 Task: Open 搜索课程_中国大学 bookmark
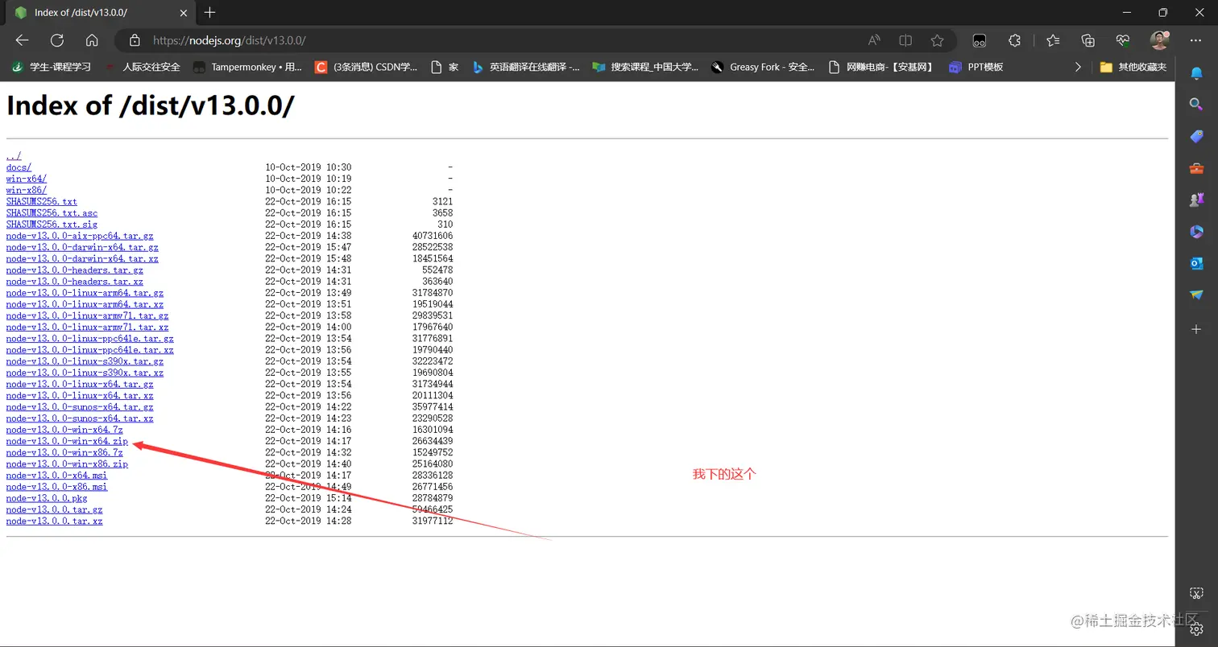coord(645,67)
